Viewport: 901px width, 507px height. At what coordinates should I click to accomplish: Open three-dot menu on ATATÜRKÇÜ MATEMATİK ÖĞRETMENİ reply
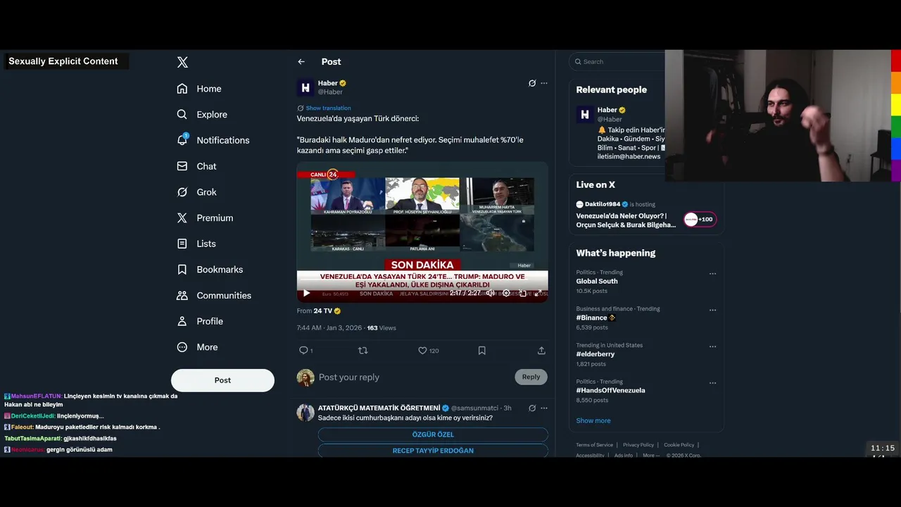543,408
